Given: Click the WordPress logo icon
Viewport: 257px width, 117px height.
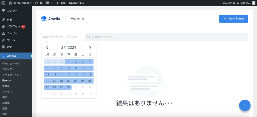Looking at the screenshot, I should click(x=4, y=3).
